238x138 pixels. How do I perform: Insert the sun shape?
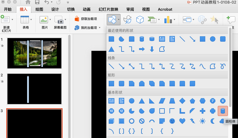[x=203, y=121]
